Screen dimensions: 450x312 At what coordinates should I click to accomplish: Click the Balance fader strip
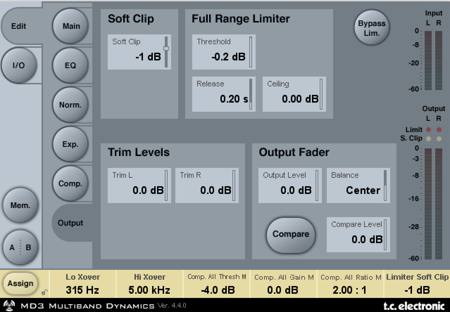pos(386,186)
